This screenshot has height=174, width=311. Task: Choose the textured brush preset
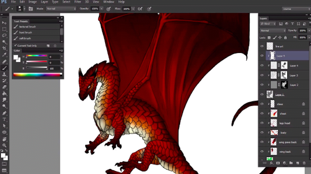click(x=28, y=26)
